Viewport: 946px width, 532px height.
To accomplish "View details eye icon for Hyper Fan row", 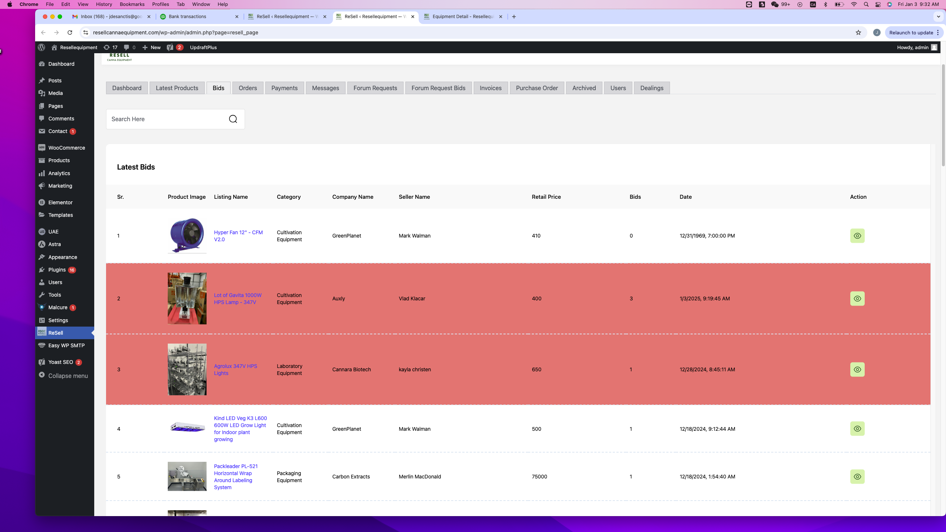I will coord(857,236).
